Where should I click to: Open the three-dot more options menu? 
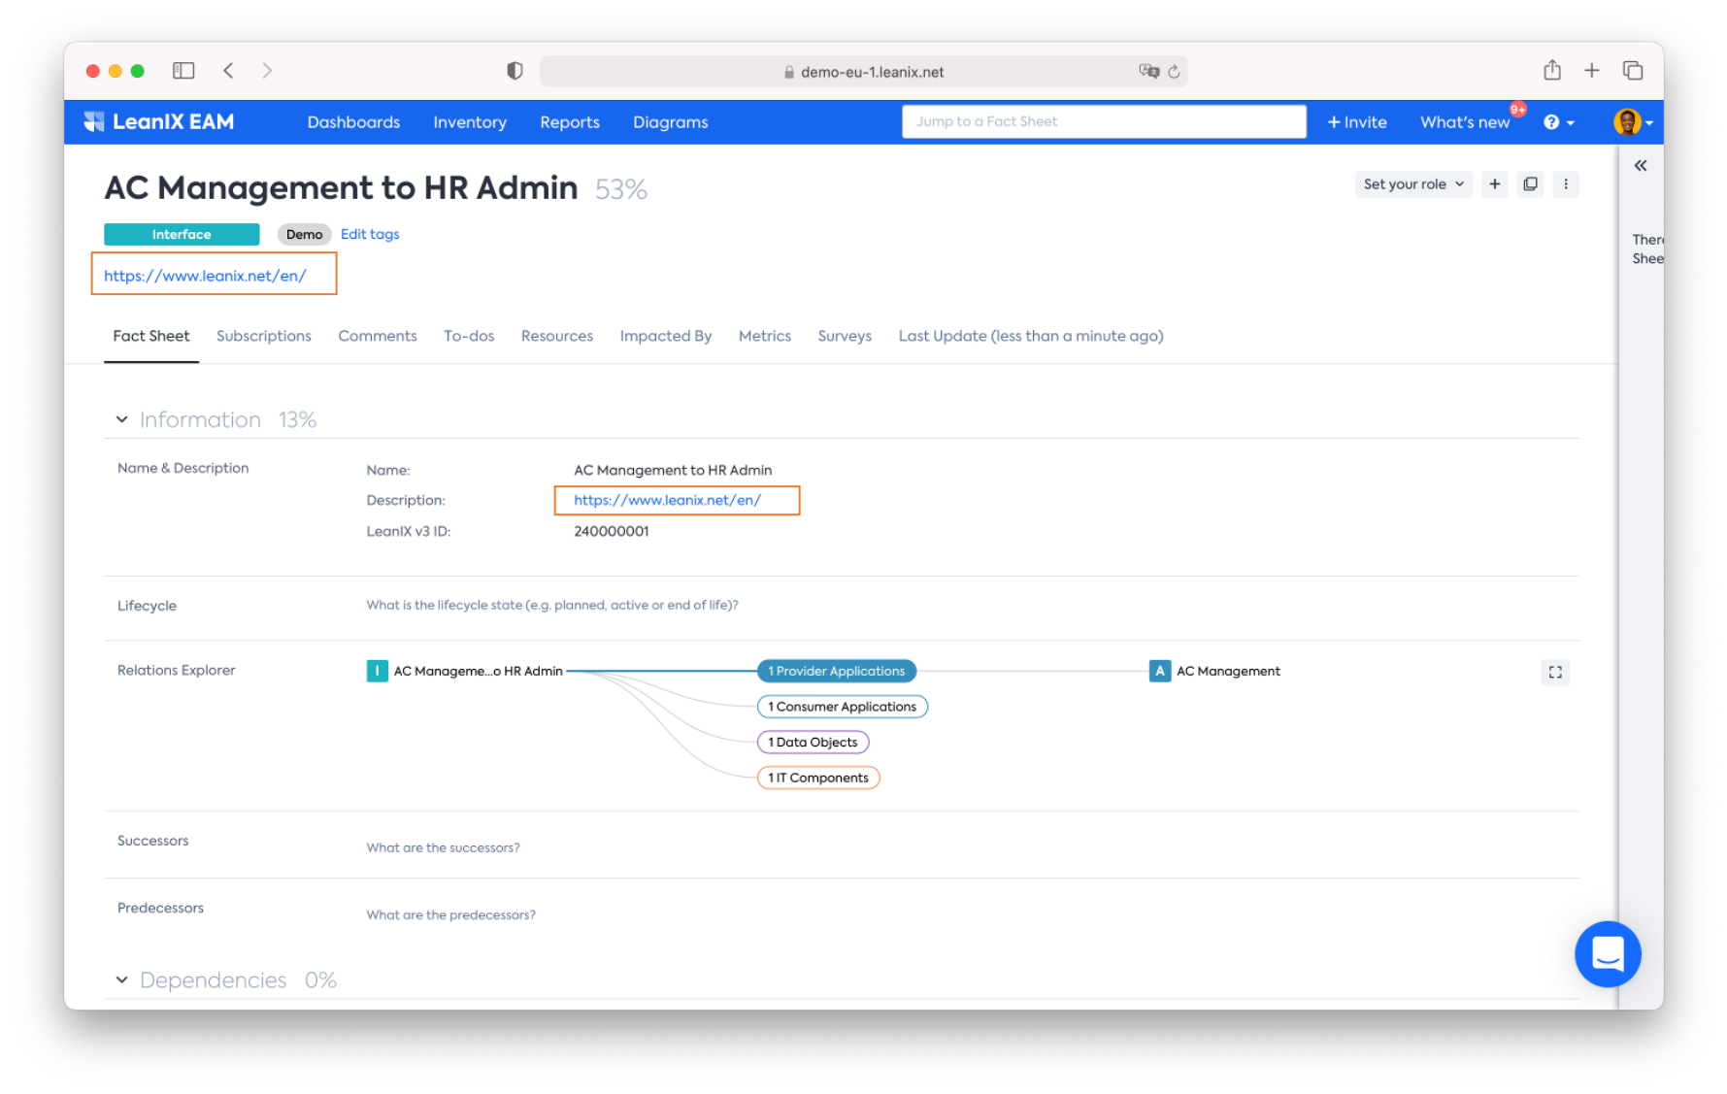[x=1566, y=184]
